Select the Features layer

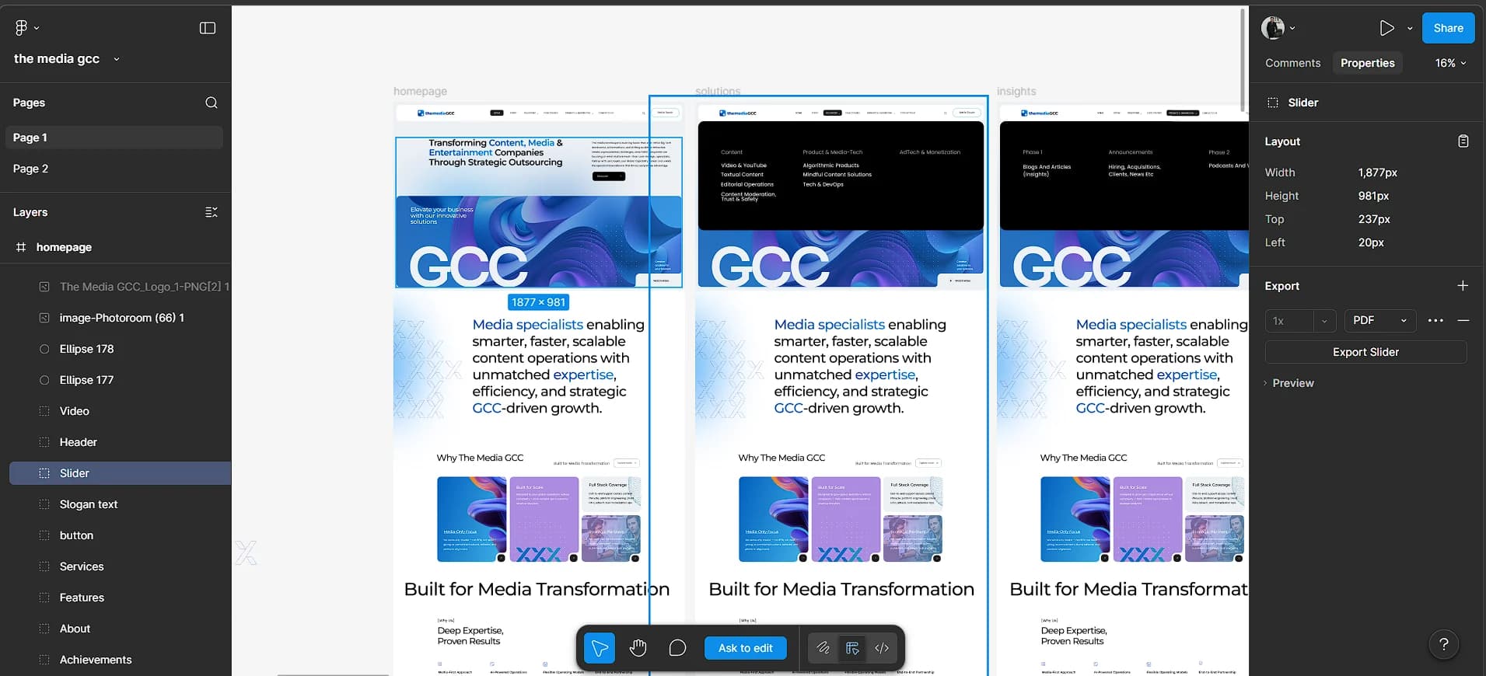coord(121,598)
